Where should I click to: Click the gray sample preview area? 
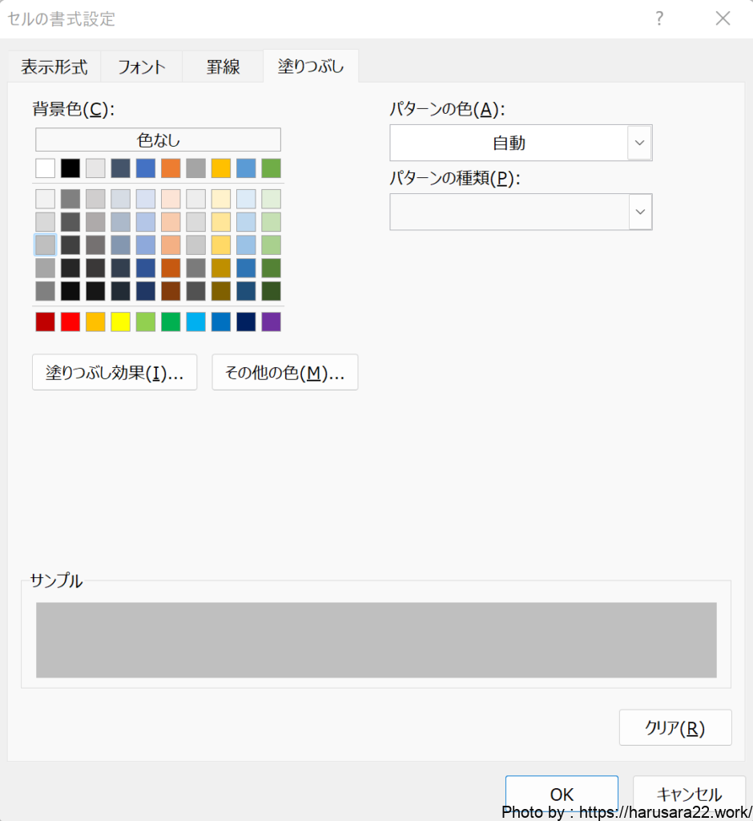click(x=376, y=640)
